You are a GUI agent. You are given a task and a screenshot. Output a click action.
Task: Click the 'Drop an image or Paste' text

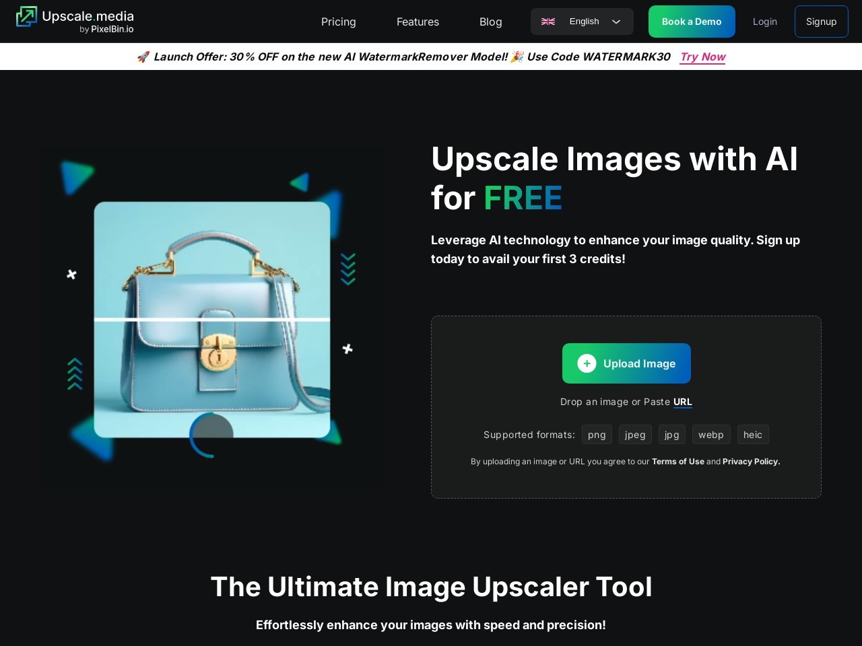(615, 402)
